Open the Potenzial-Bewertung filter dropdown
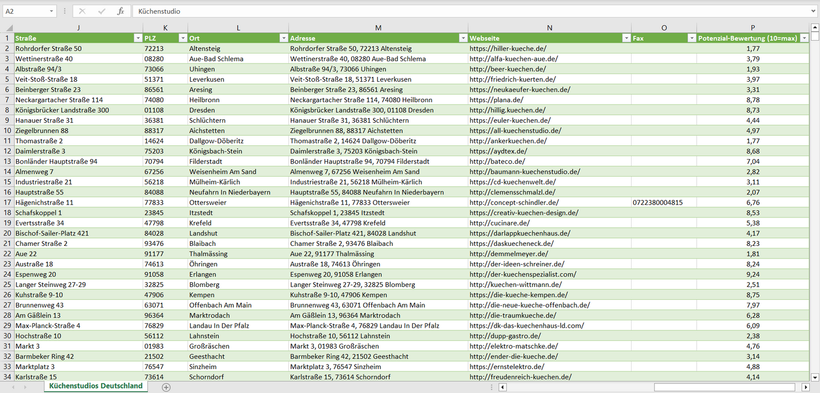This screenshot has height=393, width=820. pyautogui.click(x=804, y=38)
